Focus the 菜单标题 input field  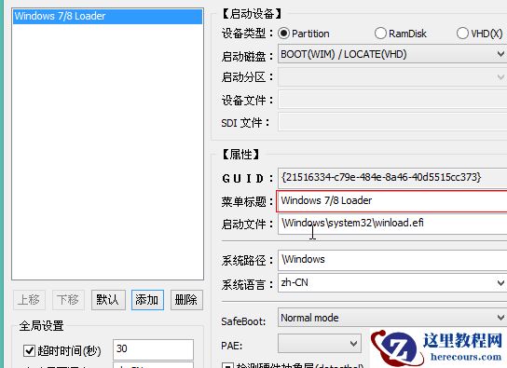coord(391,201)
